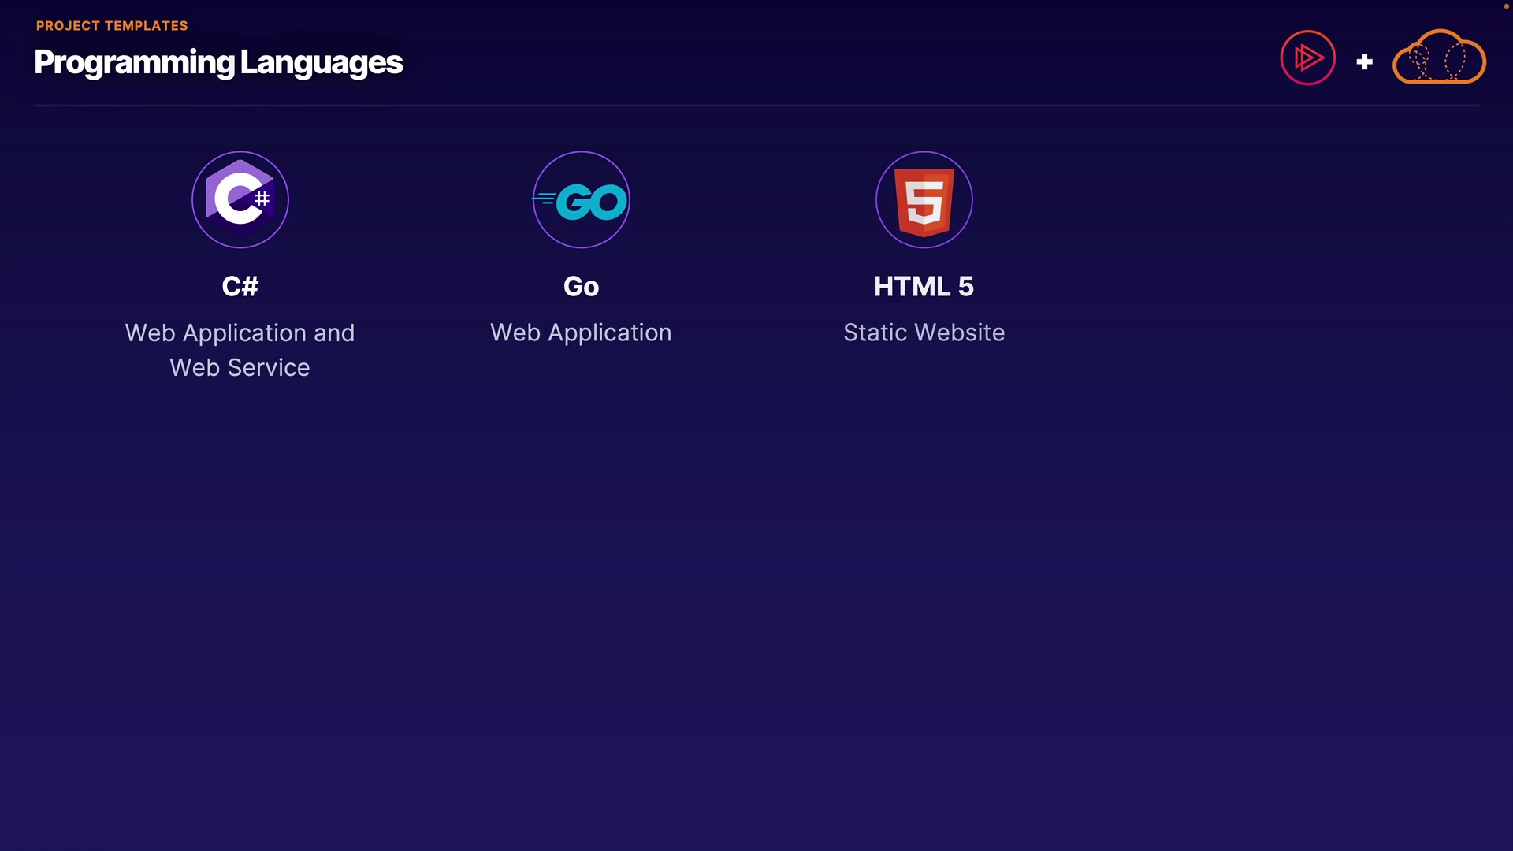1513x851 pixels.
Task: Click the 'Programming Languages' slide title
Action: 218,62
